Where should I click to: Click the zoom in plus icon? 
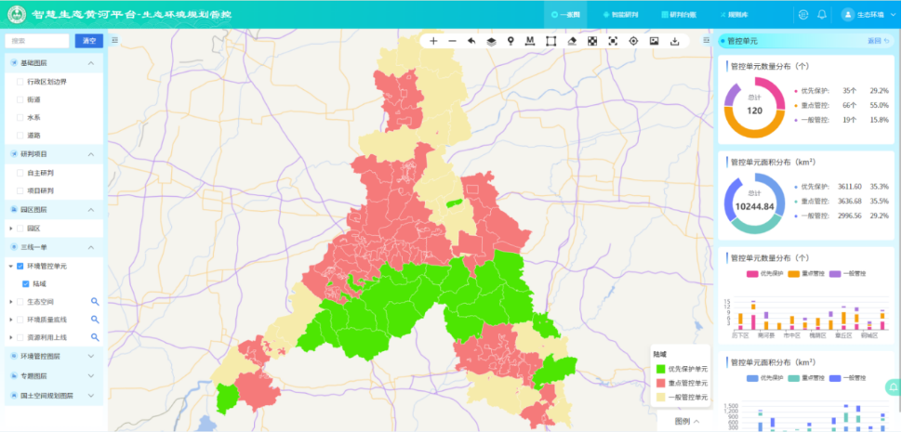(433, 41)
